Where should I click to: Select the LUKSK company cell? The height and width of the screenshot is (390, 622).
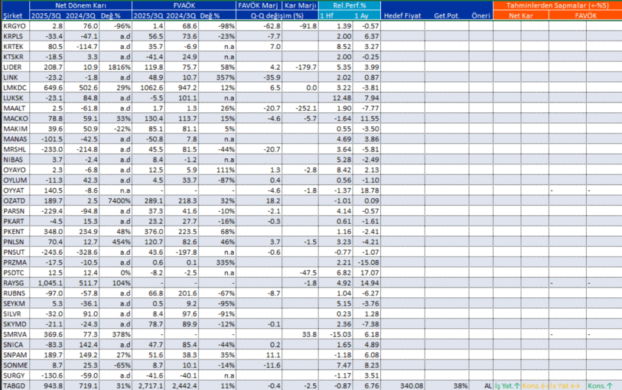click(15, 98)
